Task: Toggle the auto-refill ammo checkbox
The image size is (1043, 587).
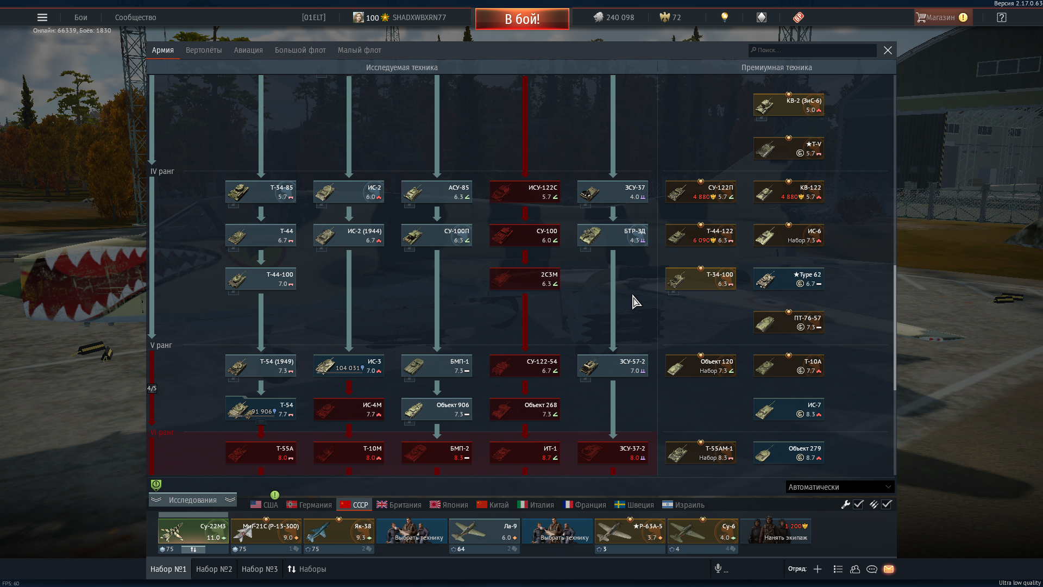Action: click(x=887, y=504)
